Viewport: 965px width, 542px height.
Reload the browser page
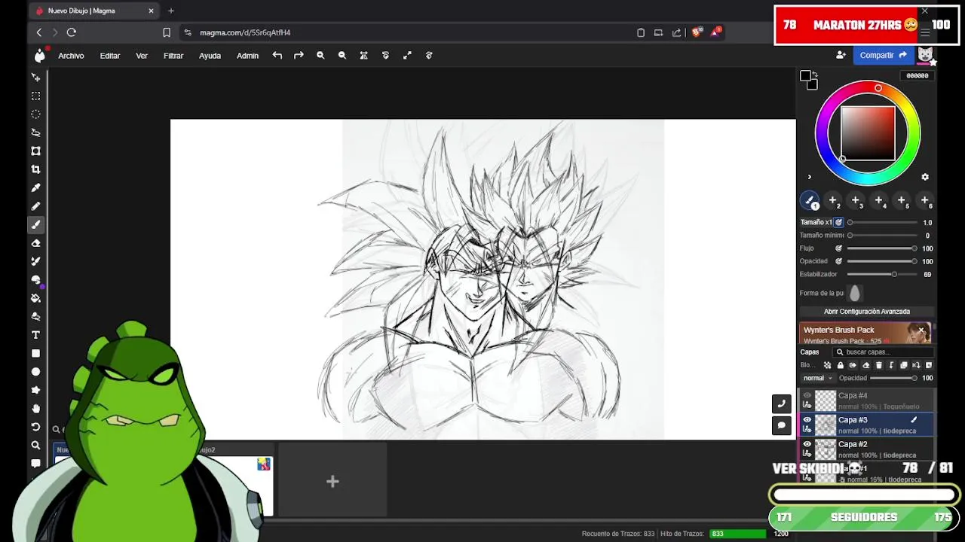72,32
